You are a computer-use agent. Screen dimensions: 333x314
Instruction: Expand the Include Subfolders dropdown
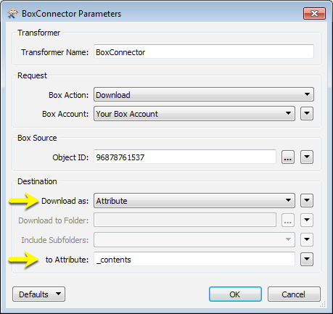pyautogui.click(x=194, y=239)
